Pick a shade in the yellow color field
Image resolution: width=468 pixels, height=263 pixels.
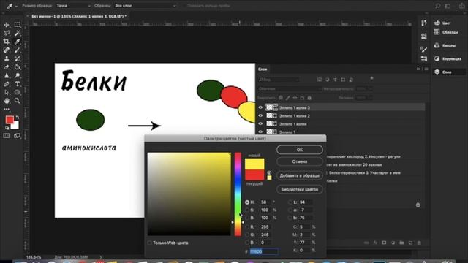(x=189, y=194)
